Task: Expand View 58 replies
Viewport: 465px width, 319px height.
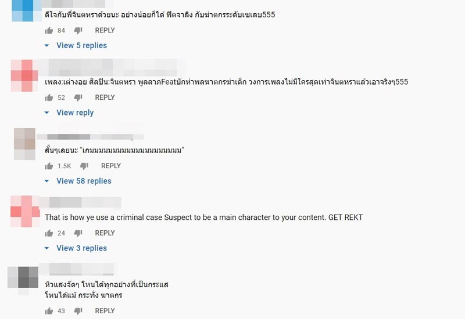Action: tap(83, 181)
